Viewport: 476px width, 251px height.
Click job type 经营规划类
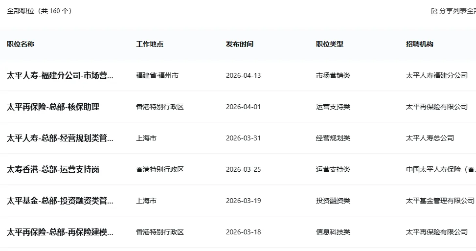click(x=333, y=138)
